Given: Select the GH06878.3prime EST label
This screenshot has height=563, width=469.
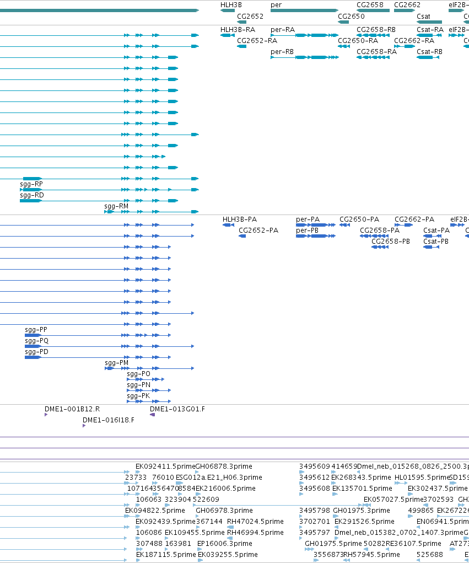Looking at the screenshot, I should [224, 467].
